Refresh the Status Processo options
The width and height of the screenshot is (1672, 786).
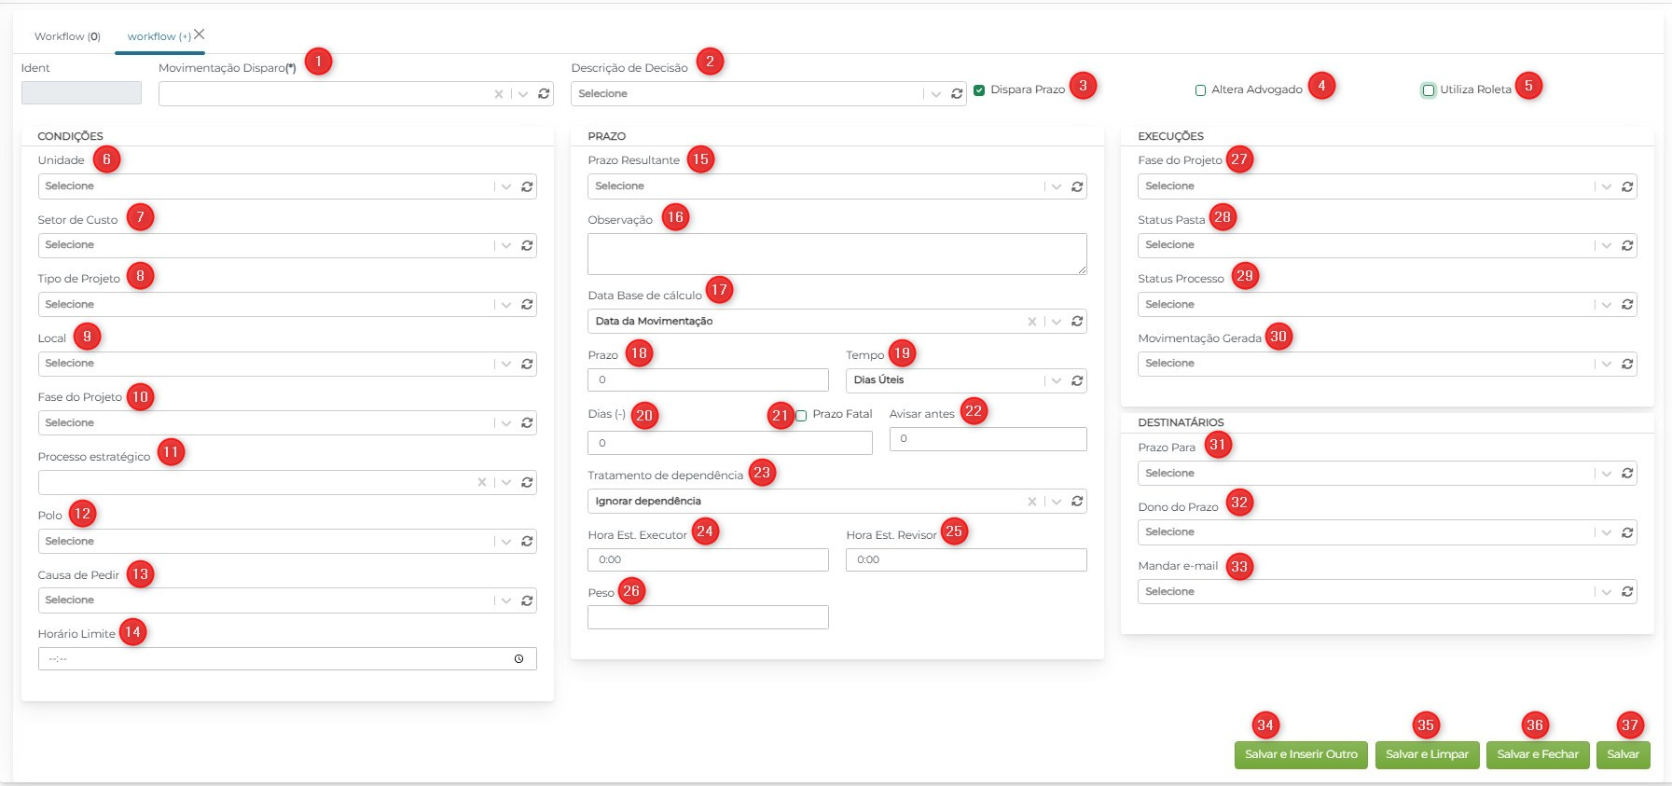point(1627,305)
